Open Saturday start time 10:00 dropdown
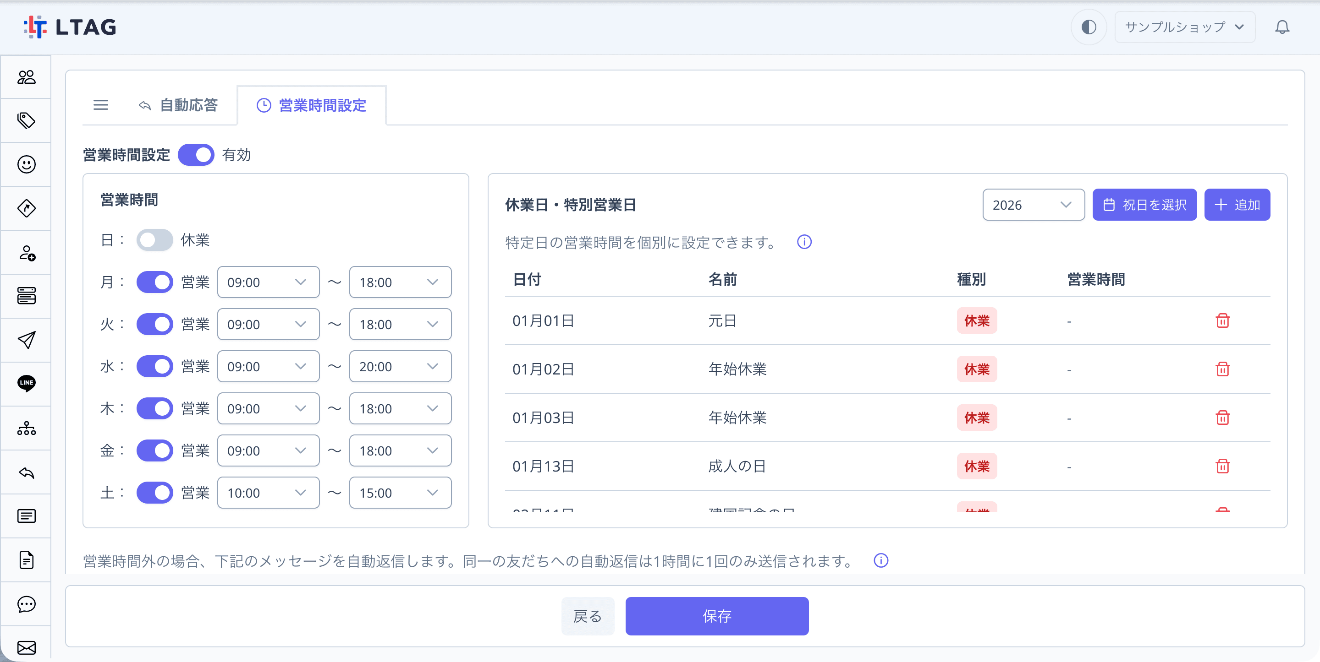This screenshot has width=1320, height=662. (268, 493)
